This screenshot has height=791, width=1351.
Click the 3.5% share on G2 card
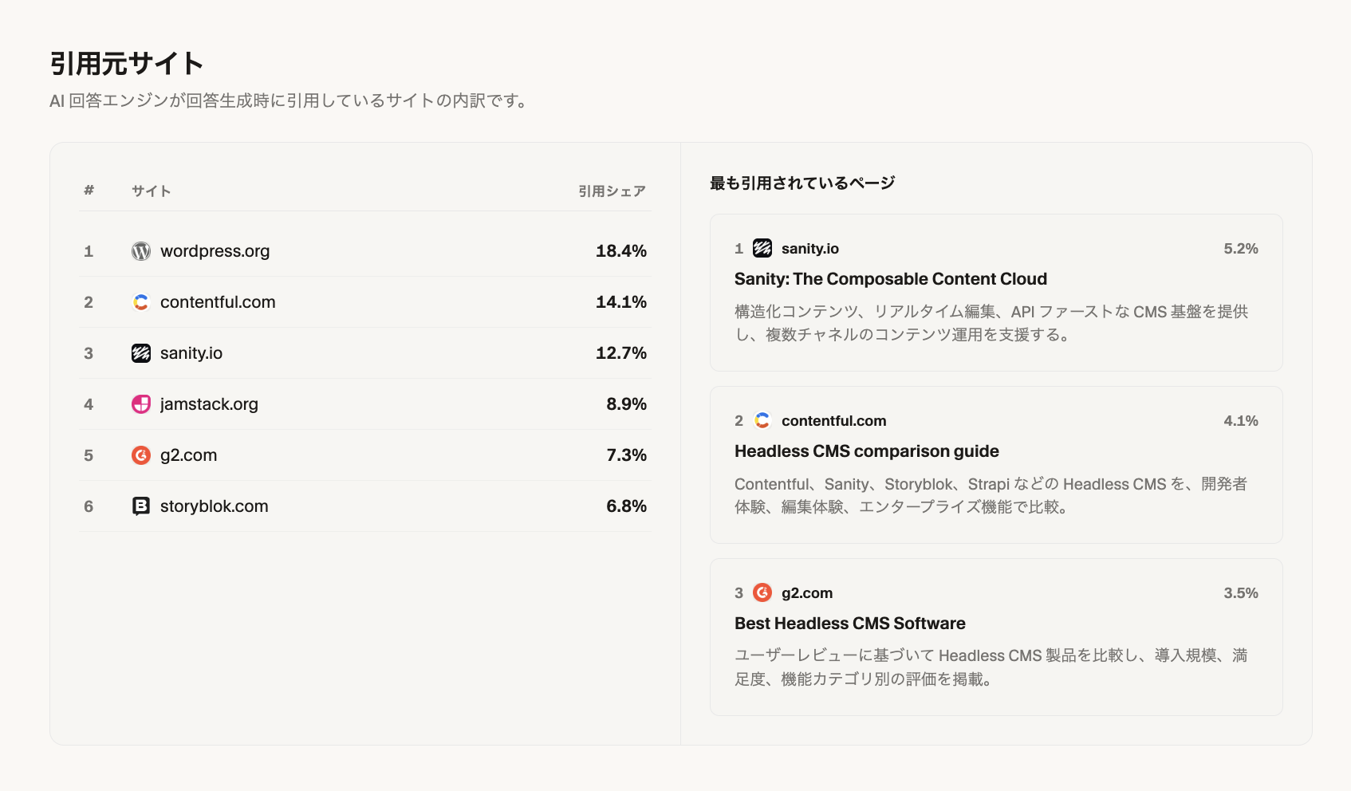pos(1240,593)
